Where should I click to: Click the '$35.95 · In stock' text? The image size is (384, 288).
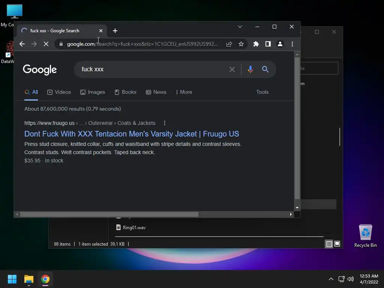click(44, 160)
